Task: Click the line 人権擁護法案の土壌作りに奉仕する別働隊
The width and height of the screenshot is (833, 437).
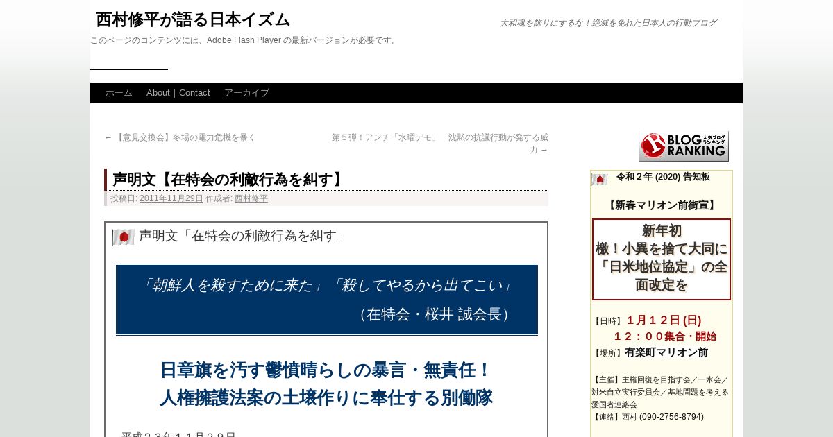Action: pyautogui.click(x=326, y=398)
